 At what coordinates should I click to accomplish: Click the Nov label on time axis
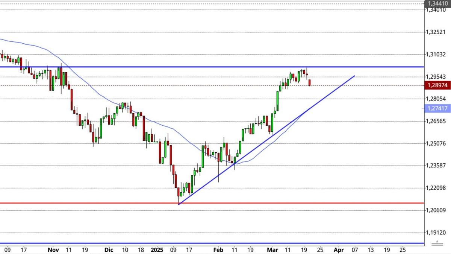click(x=54, y=250)
